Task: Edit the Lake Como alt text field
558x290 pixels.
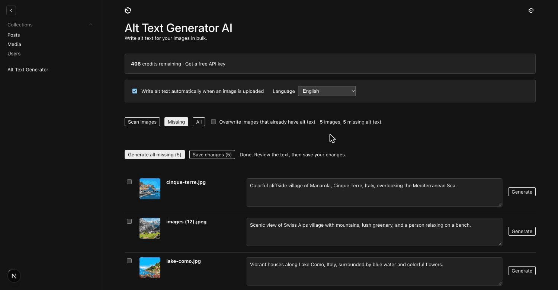Action: pyautogui.click(x=374, y=271)
